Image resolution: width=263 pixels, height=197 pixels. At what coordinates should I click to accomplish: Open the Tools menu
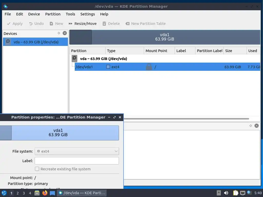(70, 14)
